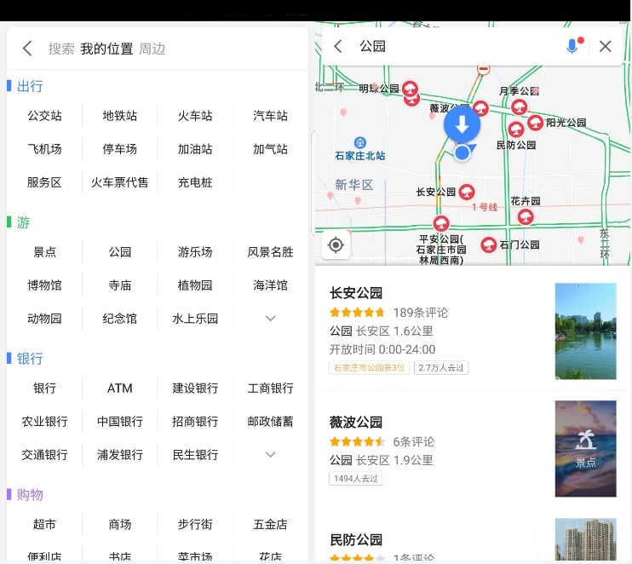Image resolution: width=632 pixels, height=564 pixels.
Task: Expand more options in the 银行 category
Action: click(270, 455)
